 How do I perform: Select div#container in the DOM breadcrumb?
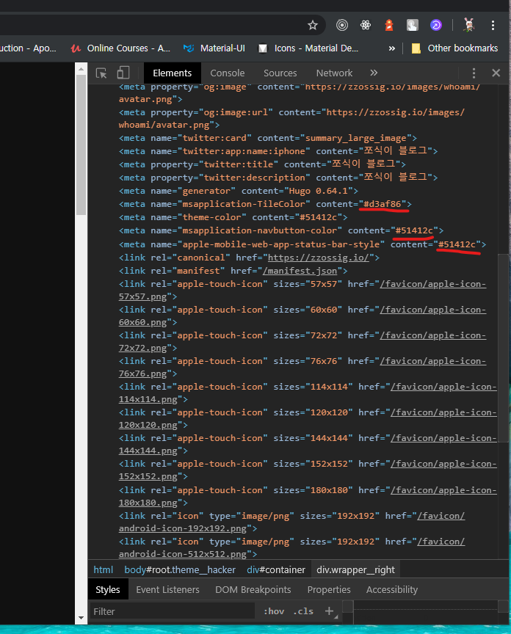tap(276, 569)
